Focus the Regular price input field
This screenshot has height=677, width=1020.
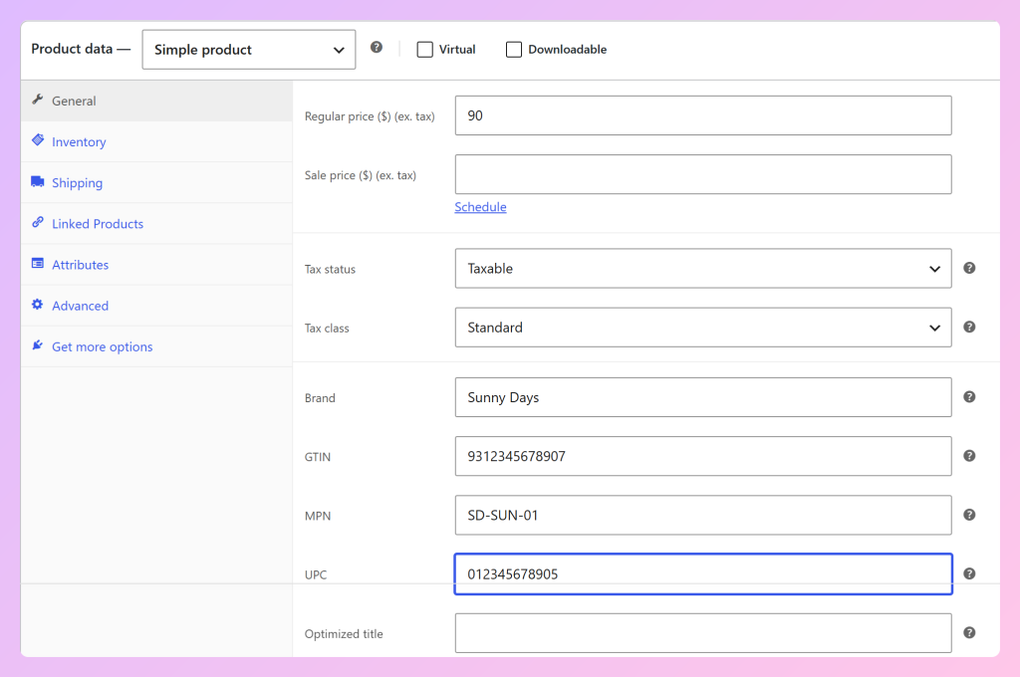coord(703,115)
